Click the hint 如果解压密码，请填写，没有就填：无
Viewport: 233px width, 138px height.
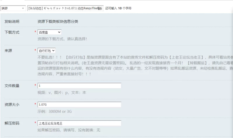click(69, 130)
